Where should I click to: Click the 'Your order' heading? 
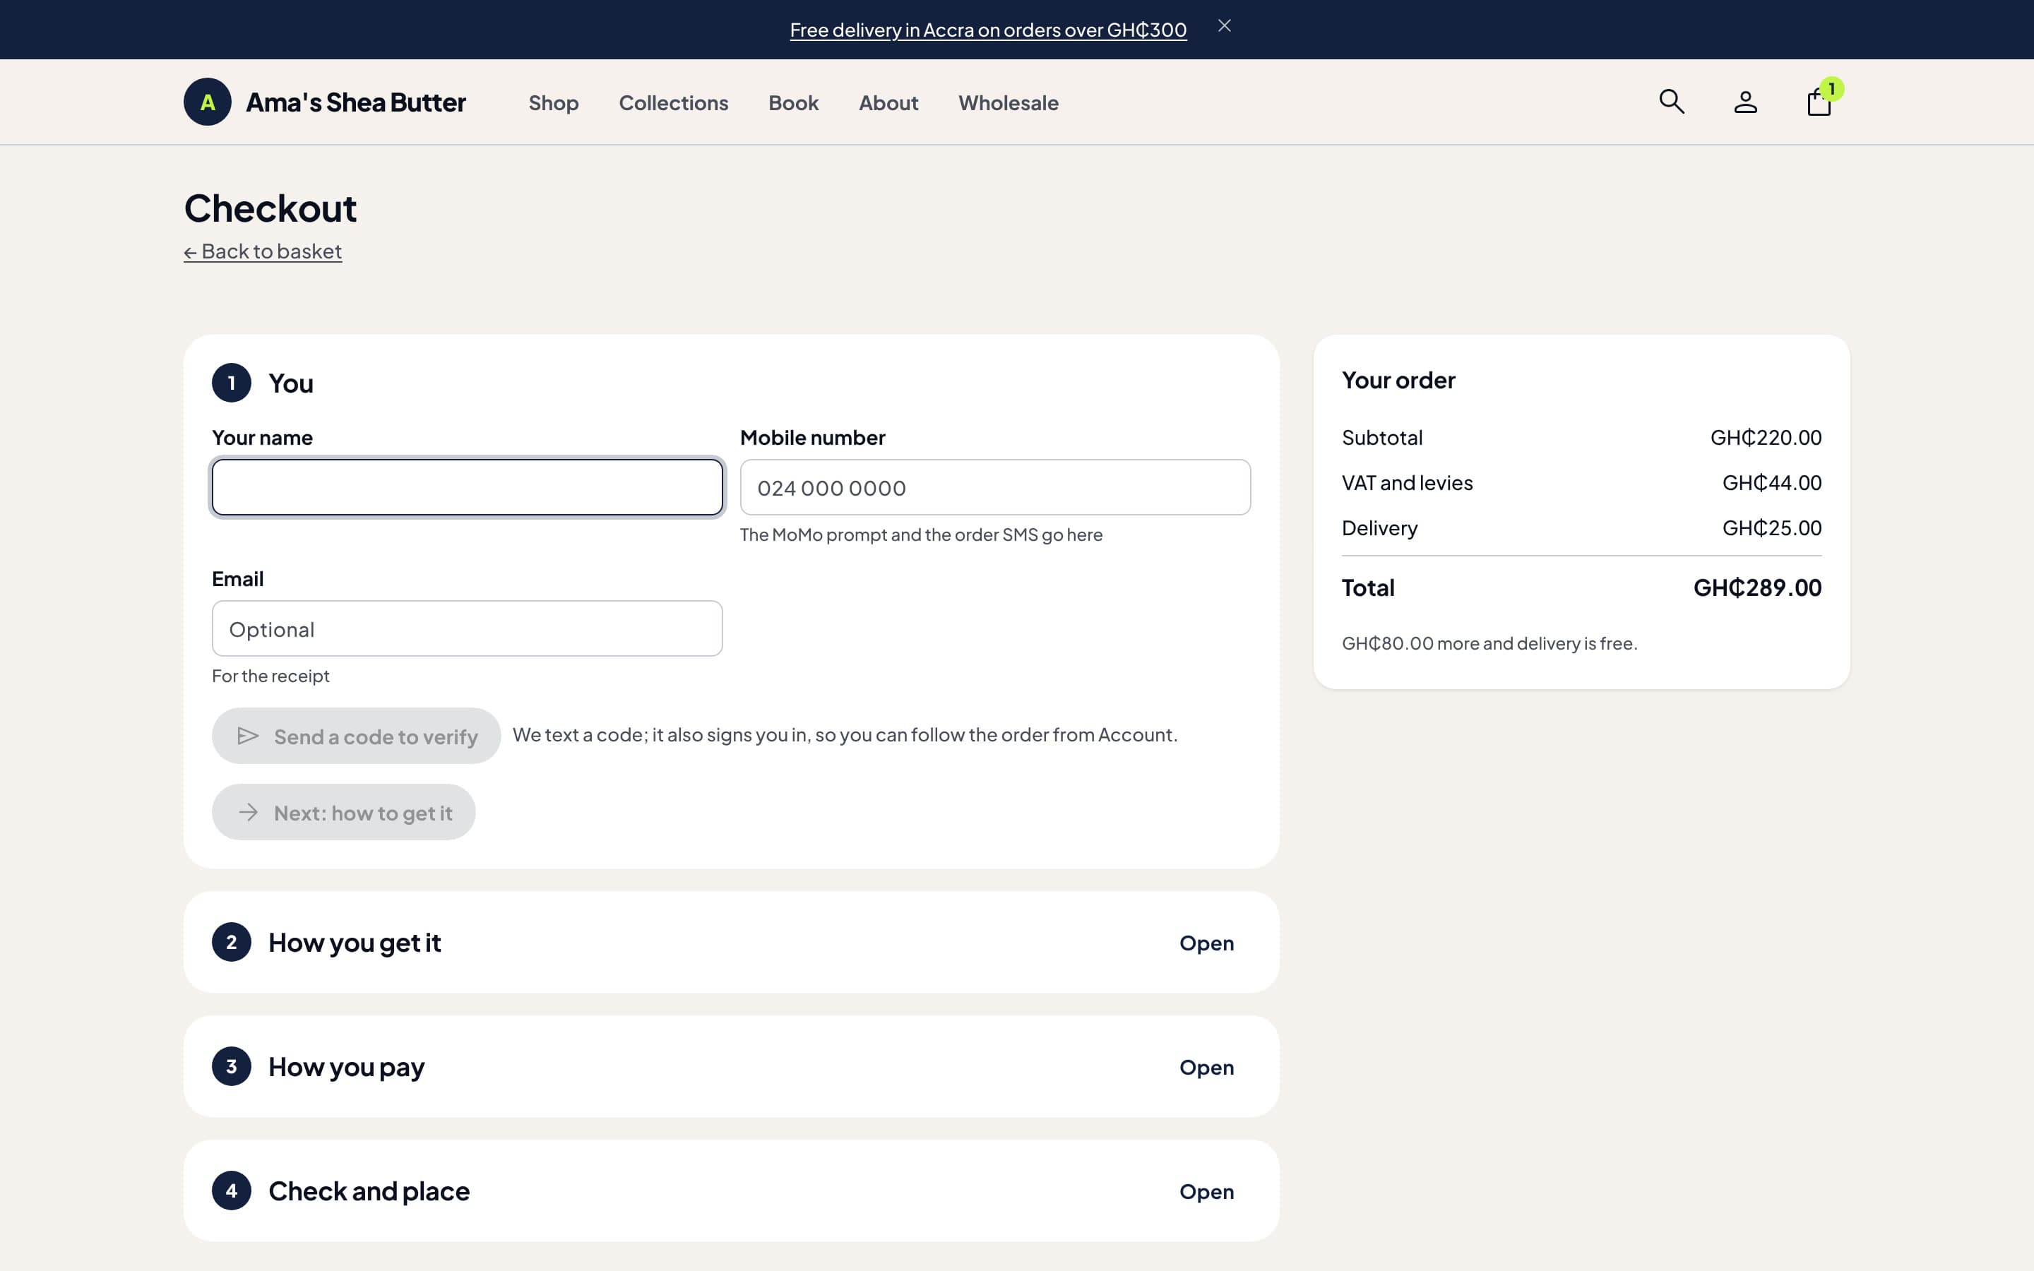[x=1398, y=380]
